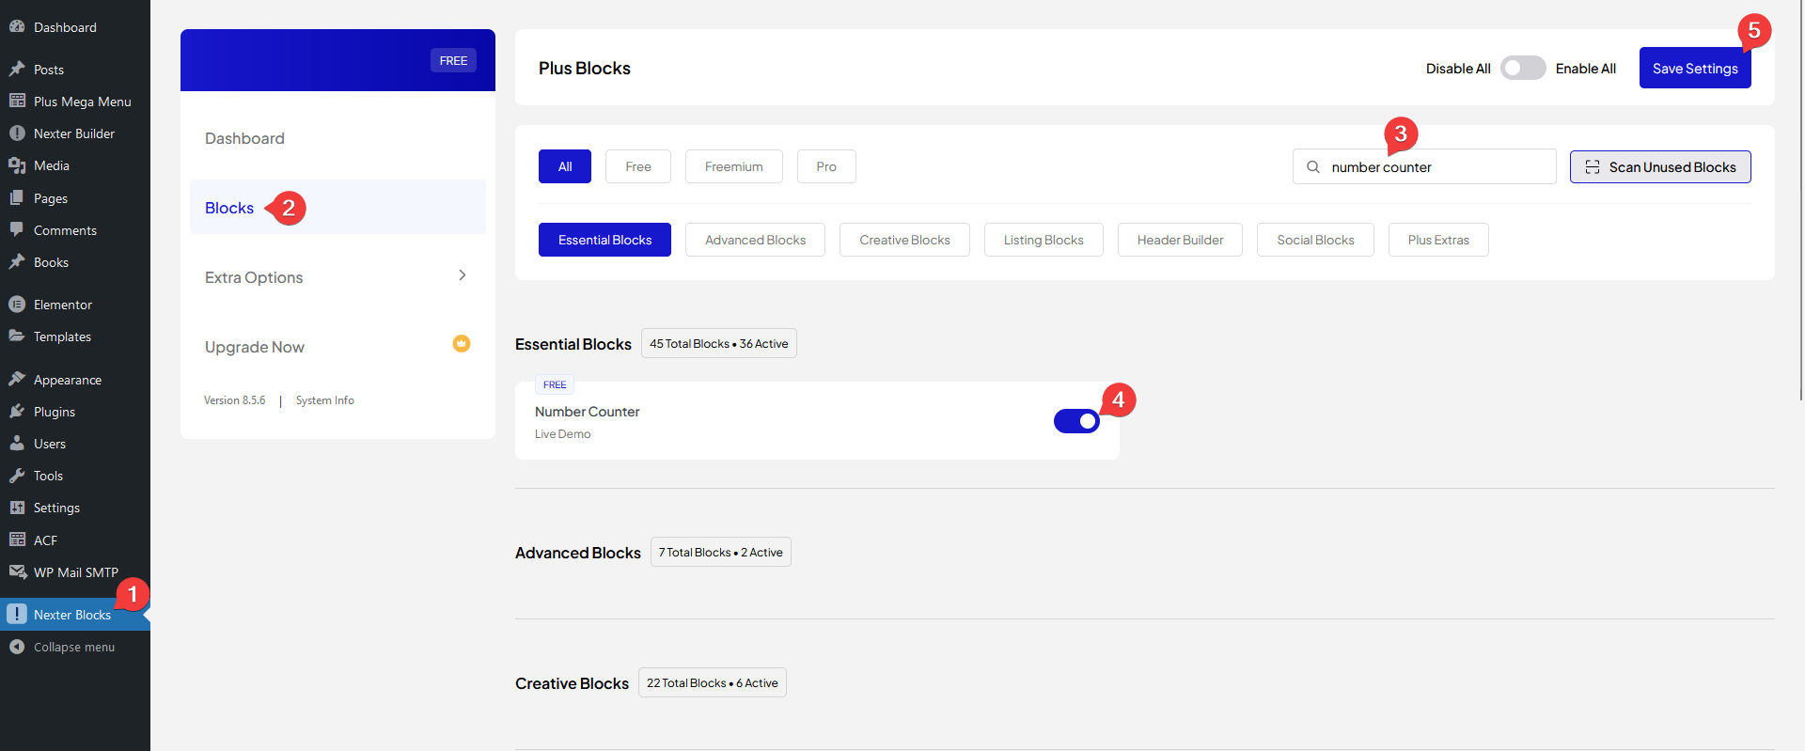Click the Media library icon
Viewport: 1805px width, 751px height.
pyautogui.click(x=17, y=165)
